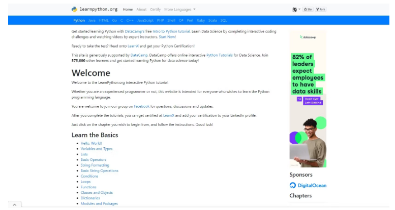Expand the More Languages dropdown
Image resolution: width=395 pixels, height=210 pixels.
[x=180, y=10]
